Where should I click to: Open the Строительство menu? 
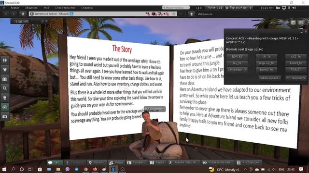pyautogui.click(x=65, y=8)
